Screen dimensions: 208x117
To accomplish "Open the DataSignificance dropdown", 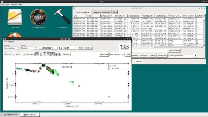I will [195, 56].
